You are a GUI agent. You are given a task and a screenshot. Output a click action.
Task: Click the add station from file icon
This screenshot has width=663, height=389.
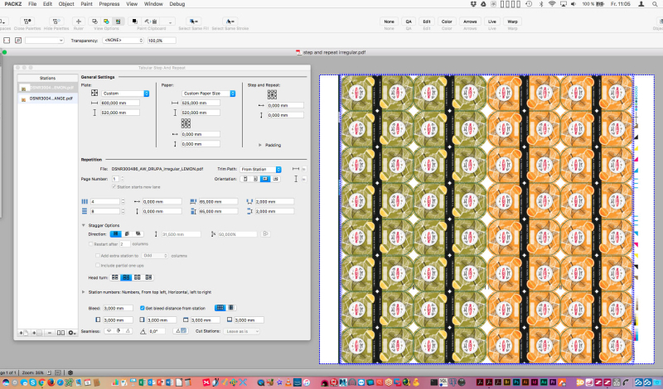pyautogui.click(x=24, y=333)
